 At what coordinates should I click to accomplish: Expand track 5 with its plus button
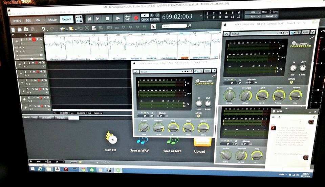(x=23, y=91)
